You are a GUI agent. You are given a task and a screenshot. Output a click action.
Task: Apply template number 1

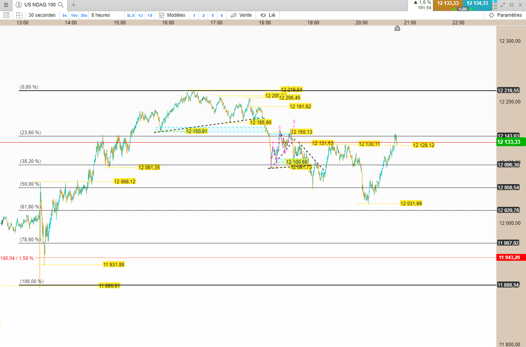point(194,15)
